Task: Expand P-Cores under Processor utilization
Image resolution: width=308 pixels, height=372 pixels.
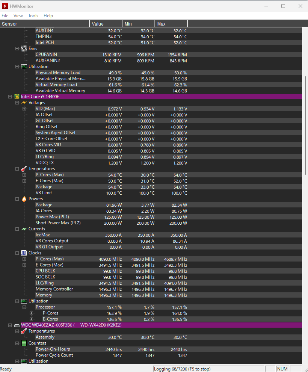Action: 31,313
